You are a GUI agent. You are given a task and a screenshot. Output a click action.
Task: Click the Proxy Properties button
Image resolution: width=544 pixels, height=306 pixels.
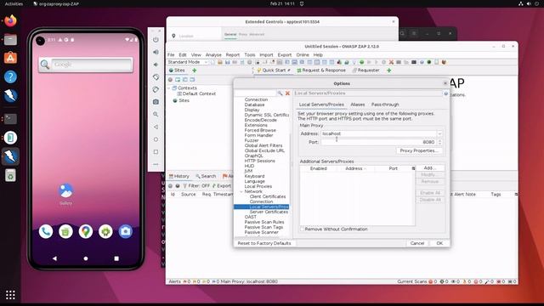pos(419,151)
